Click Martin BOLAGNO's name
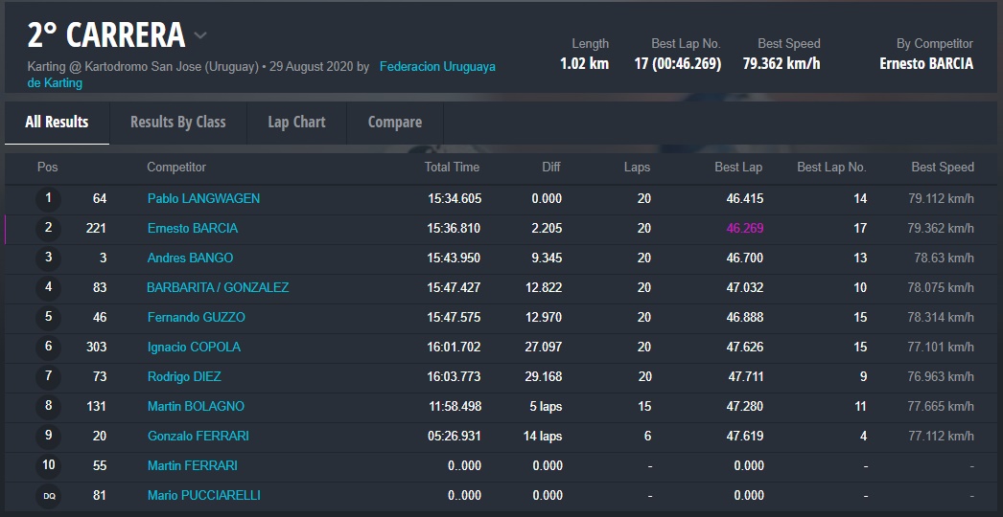Image resolution: width=1003 pixels, height=517 pixels. coord(196,406)
